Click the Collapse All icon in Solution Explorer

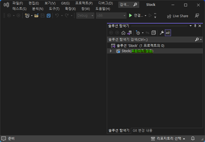154,33
